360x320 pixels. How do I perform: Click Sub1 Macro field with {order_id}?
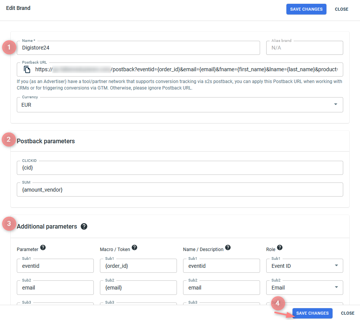point(138,266)
